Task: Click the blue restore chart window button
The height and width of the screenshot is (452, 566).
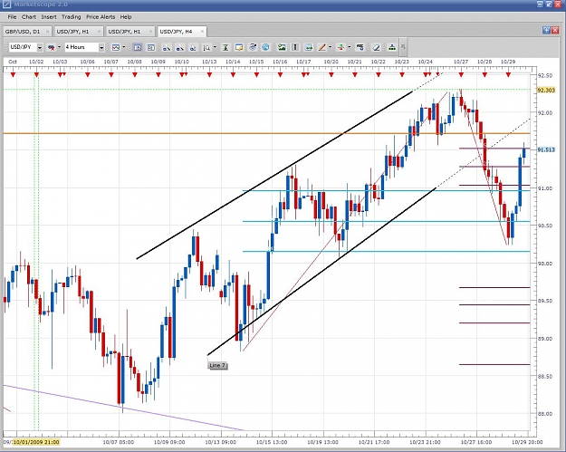Action: tap(546, 30)
